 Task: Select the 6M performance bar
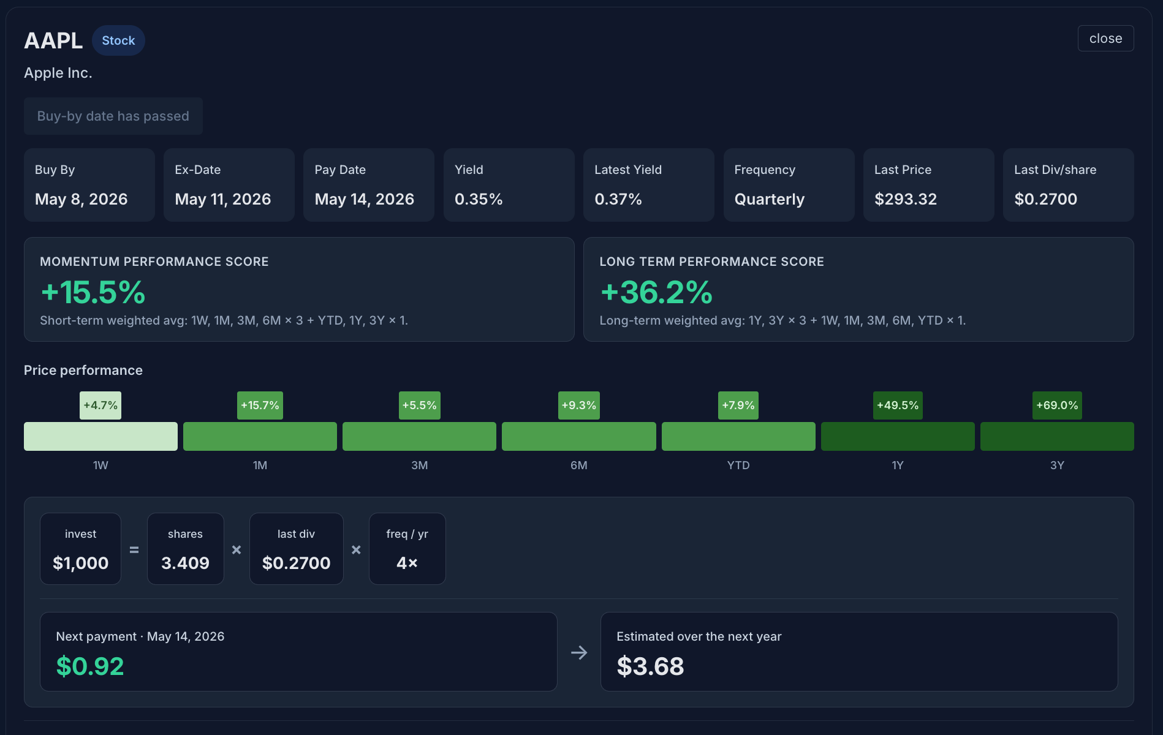click(579, 436)
